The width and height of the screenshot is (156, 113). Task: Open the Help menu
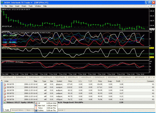pos(45,6)
